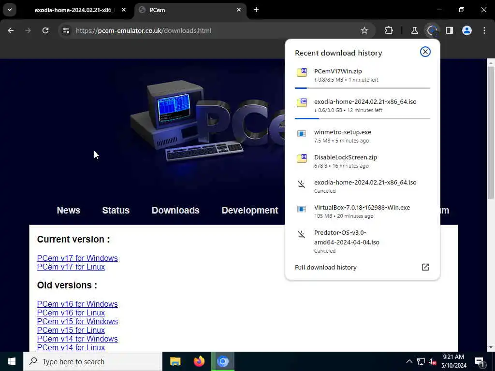Click the DisableLockScreen.zip file icon
Image resolution: width=495 pixels, height=371 pixels.
pos(302,158)
